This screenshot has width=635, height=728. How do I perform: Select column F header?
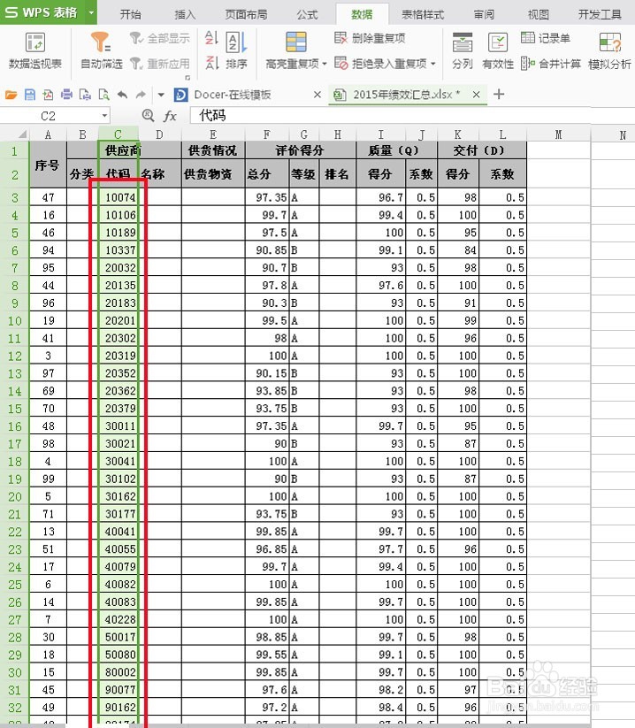click(267, 134)
